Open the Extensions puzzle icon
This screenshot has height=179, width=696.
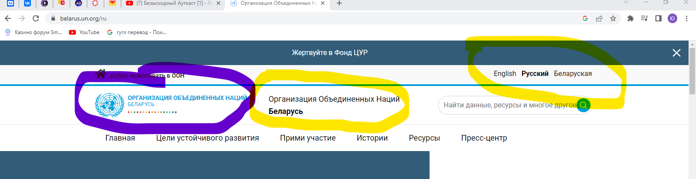(x=630, y=18)
